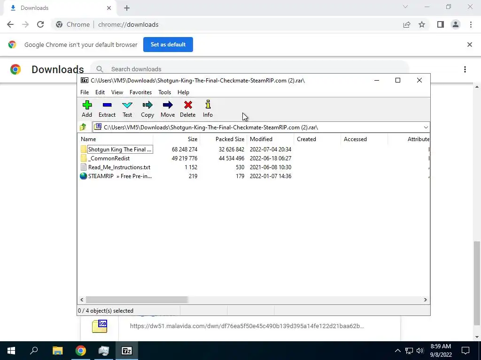Screen dimensions: 481x360
Task: Click the Delete toolbar icon
Action: click(188, 109)
